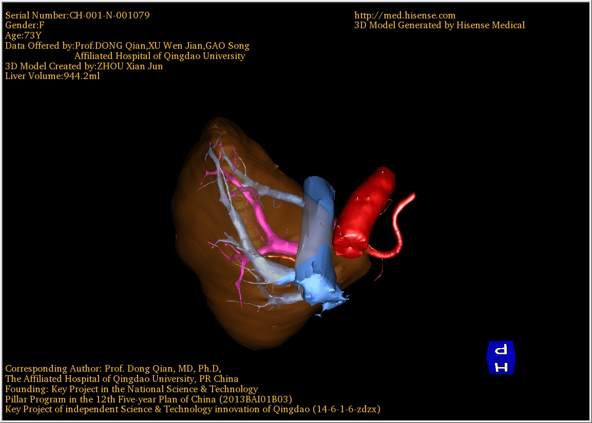Click '3D Model Created by:ZHOU Xian Jun'

coord(84,66)
